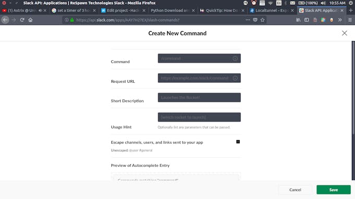
Task: Open Firefox library icon
Action: [299, 20]
